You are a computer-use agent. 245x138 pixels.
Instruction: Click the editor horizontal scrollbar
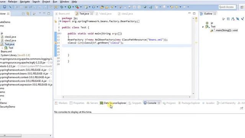[x=126, y=97]
